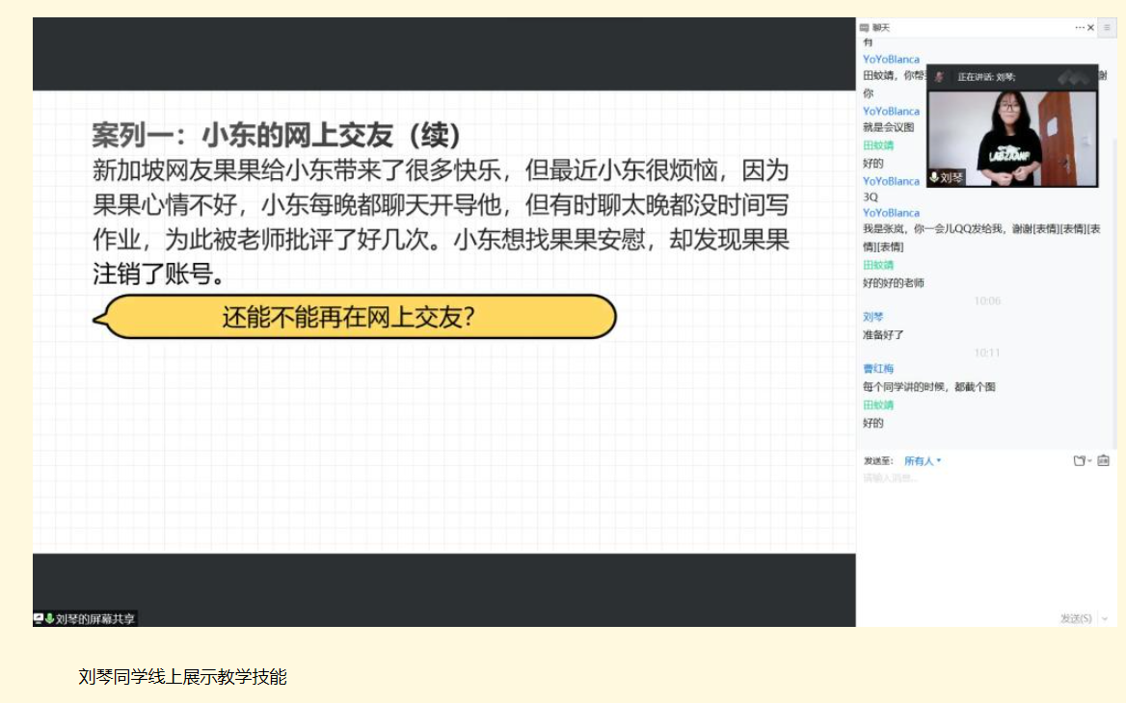Close the chat panel with the X
The height and width of the screenshot is (703, 1126).
click(x=1091, y=28)
